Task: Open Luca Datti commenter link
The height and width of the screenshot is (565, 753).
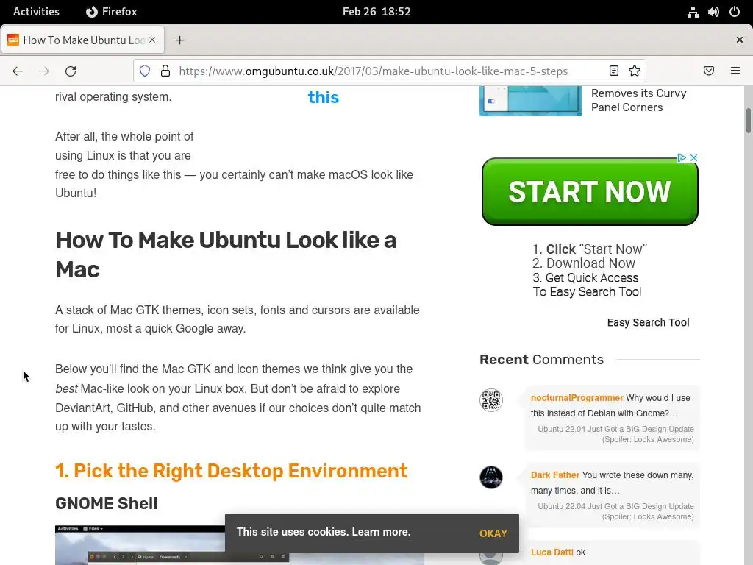Action: (552, 552)
